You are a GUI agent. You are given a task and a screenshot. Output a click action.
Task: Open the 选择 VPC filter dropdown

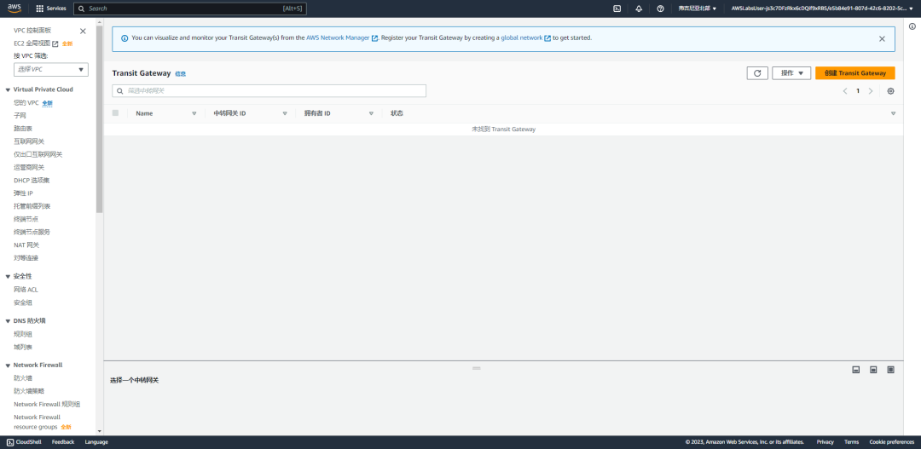(x=51, y=69)
